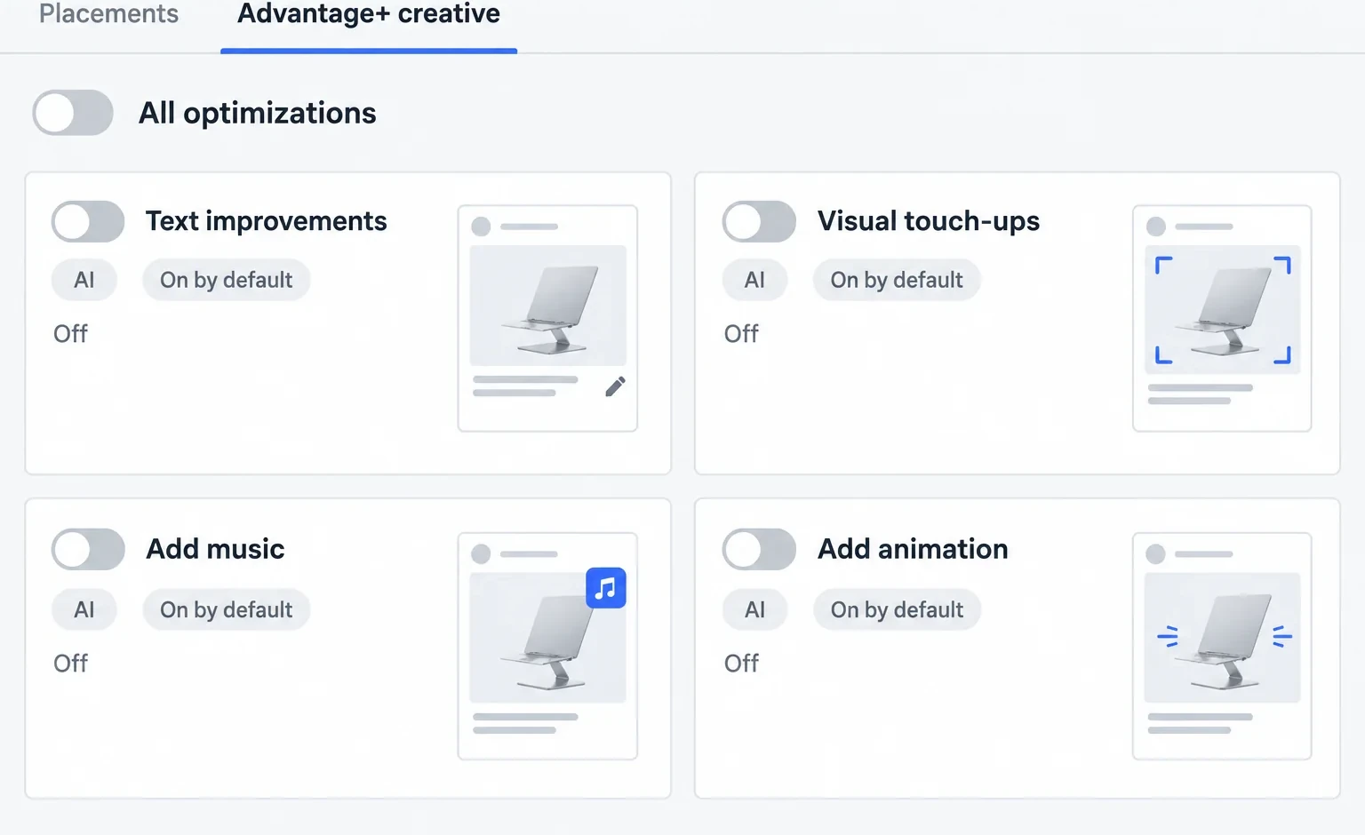The width and height of the screenshot is (1365, 835).
Task: Click the "Off" status under Add animation
Action: tap(741, 664)
